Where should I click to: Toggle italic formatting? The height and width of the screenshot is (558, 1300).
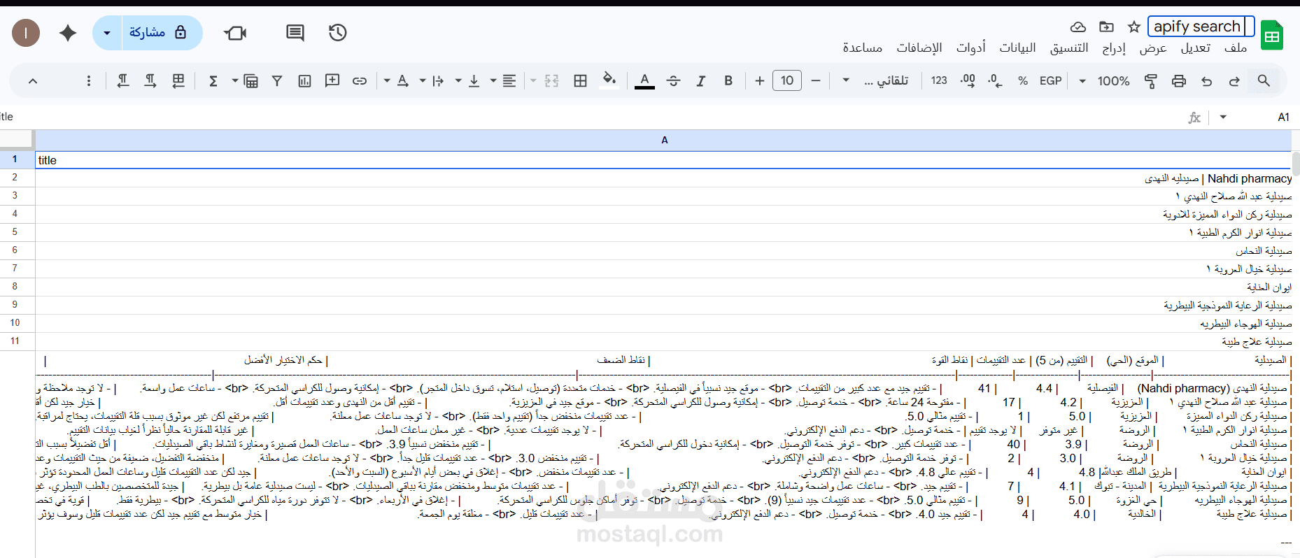(x=700, y=81)
